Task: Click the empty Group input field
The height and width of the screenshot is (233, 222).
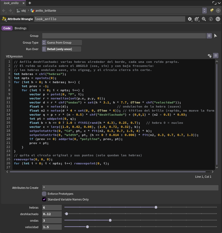Action: pos(124,36)
